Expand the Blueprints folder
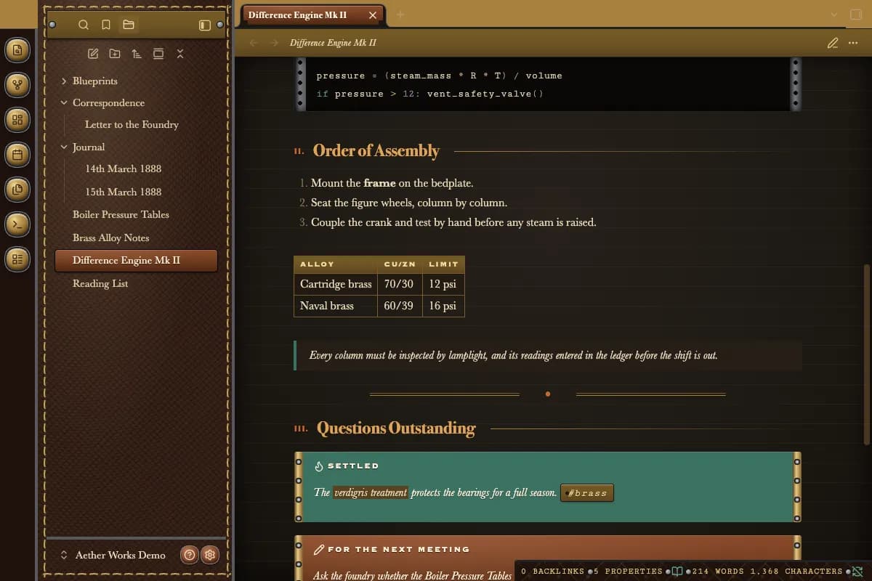The height and width of the screenshot is (581, 872). (64, 81)
